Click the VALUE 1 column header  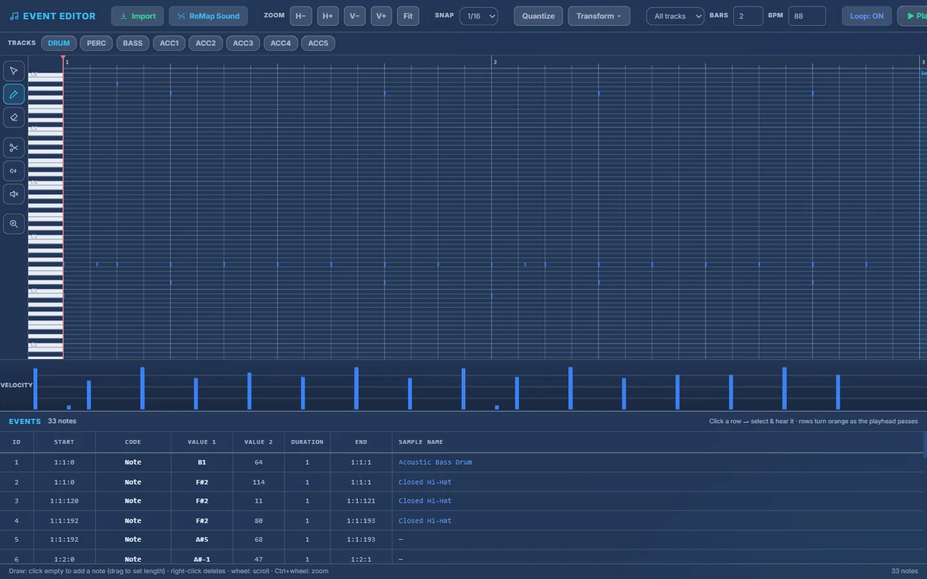pyautogui.click(x=202, y=442)
